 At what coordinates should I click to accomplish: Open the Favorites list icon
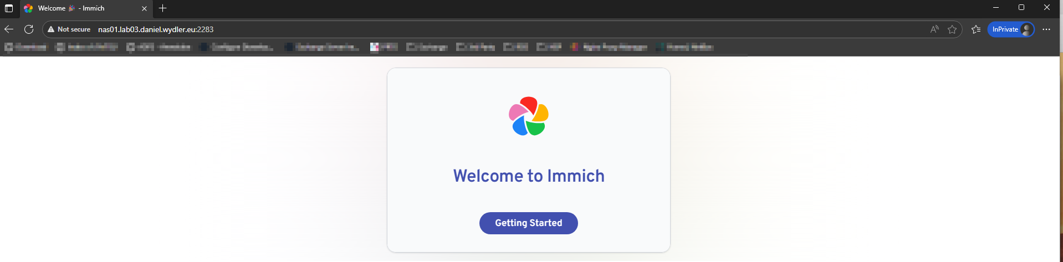pos(976,29)
